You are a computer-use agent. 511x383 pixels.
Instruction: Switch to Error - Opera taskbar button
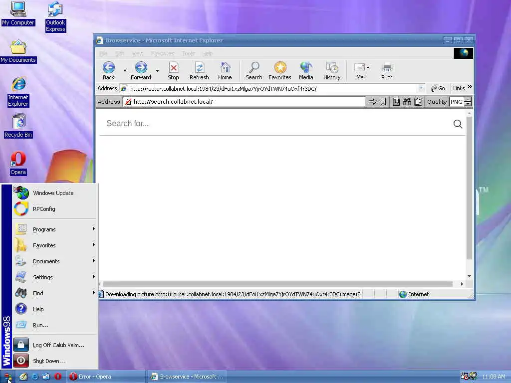pos(106,377)
